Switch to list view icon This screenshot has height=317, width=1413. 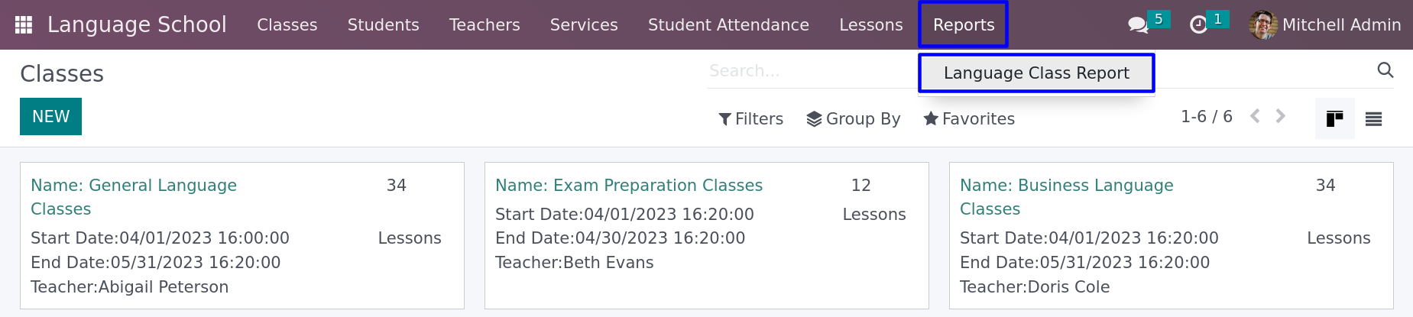coord(1373,118)
